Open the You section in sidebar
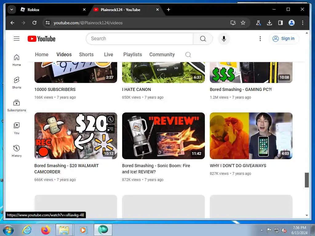 coord(17,128)
